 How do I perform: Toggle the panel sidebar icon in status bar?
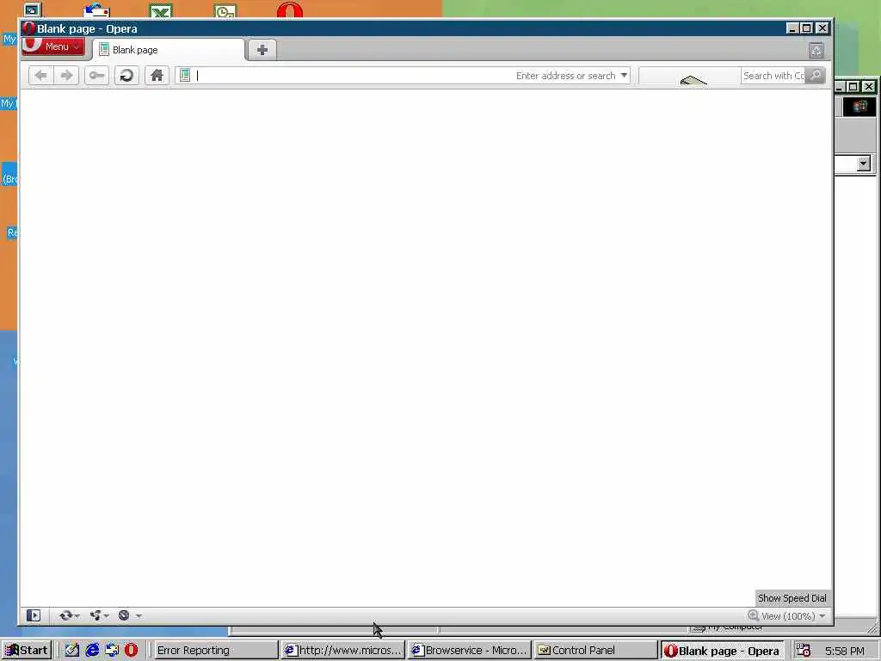coord(34,615)
